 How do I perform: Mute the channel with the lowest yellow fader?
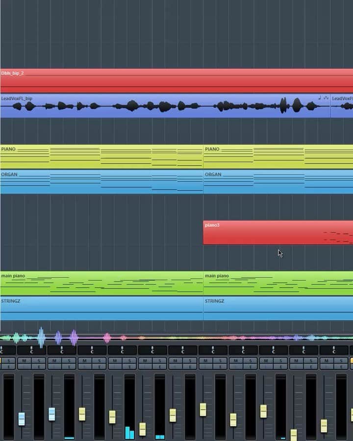296,361
